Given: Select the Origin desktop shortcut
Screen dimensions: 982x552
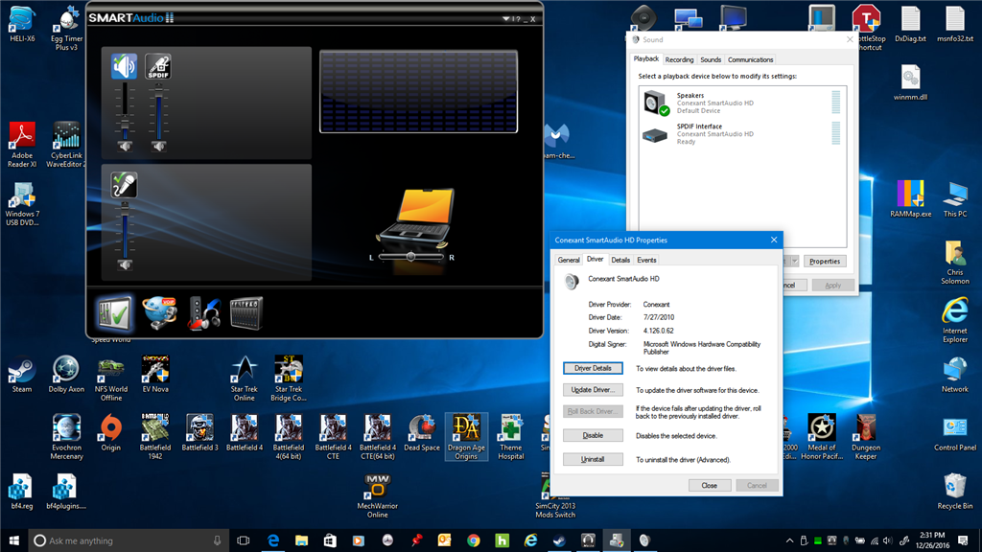Looking at the screenshot, I should [111, 432].
